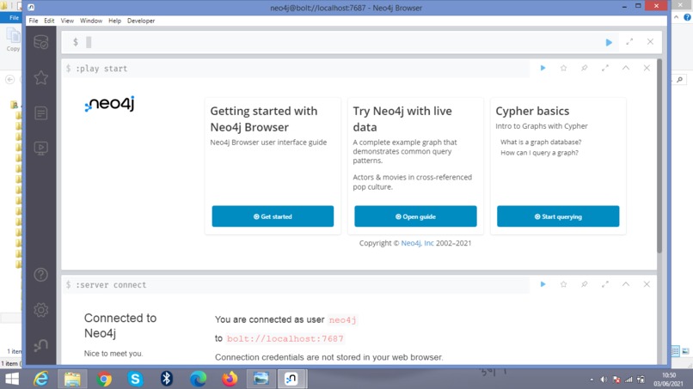The width and height of the screenshot is (693, 389).
Task: Click the bolt://localhost:7687 address text
Action: (x=285, y=338)
